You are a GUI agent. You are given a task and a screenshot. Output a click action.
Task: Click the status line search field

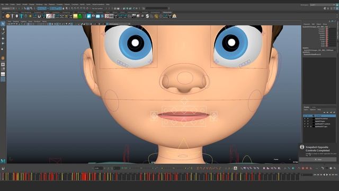tap(157, 8)
